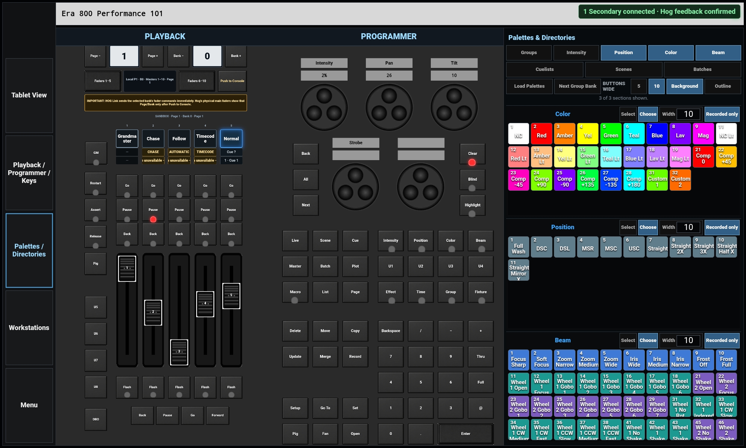This screenshot has height=448, width=746.
Task: Click the Push to Console button
Action: [x=232, y=81]
